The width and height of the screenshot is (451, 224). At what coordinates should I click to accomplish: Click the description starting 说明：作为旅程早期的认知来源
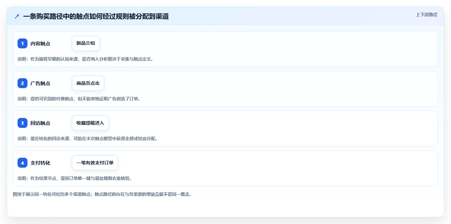[85, 59]
